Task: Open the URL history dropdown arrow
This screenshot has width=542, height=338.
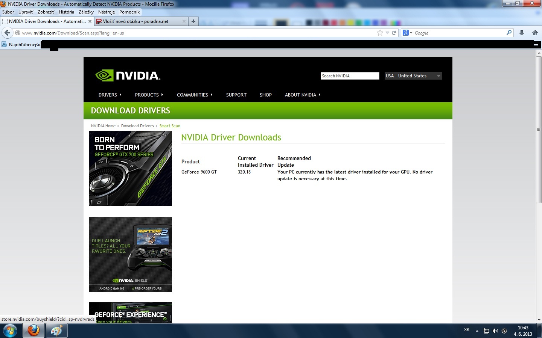Action: (387, 33)
